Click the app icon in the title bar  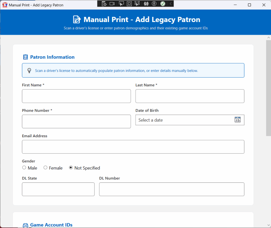(x=5, y=5)
